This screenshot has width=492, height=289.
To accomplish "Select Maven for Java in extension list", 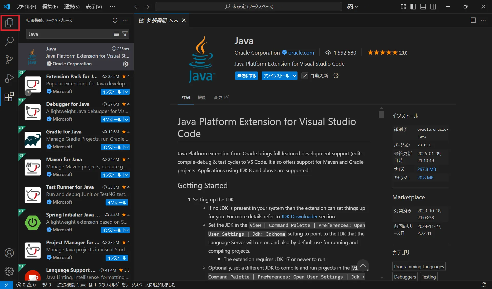I will coord(76,167).
